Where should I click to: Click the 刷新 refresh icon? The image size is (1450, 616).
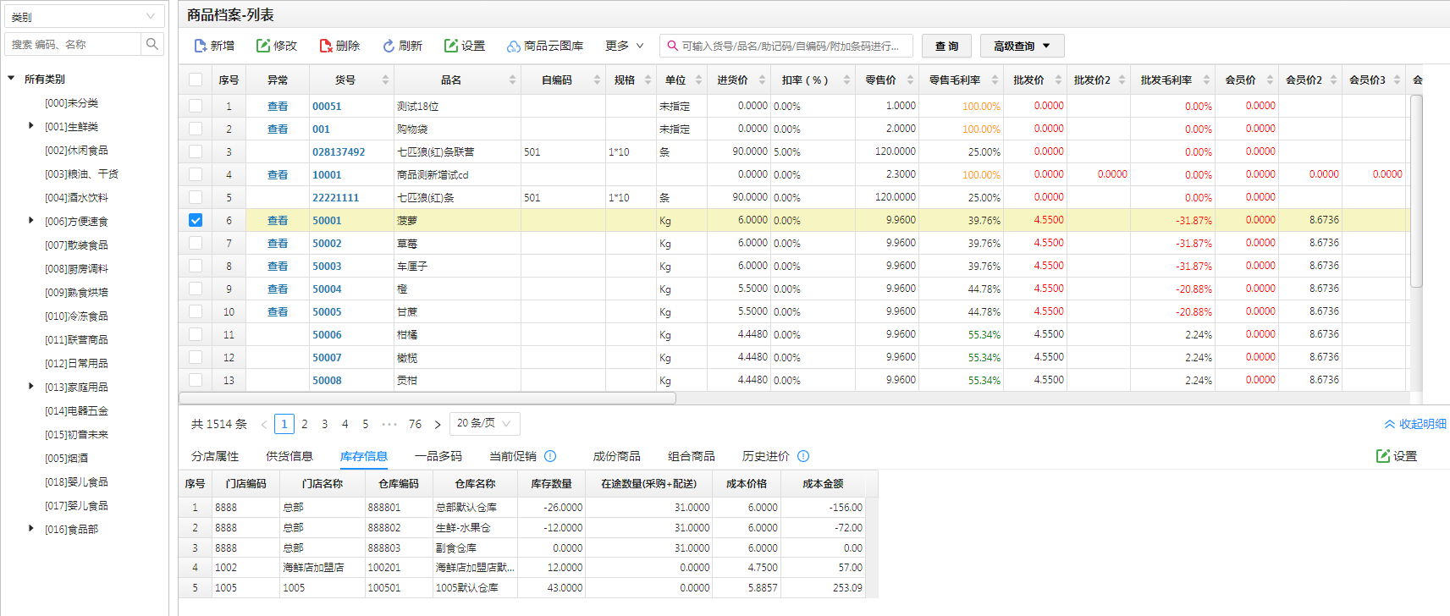pyautogui.click(x=389, y=46)
